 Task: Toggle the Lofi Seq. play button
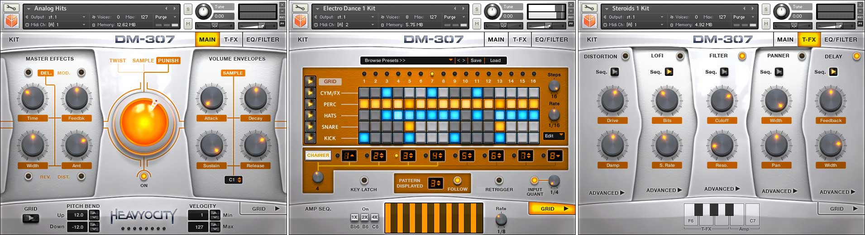[x=669, y=72]
